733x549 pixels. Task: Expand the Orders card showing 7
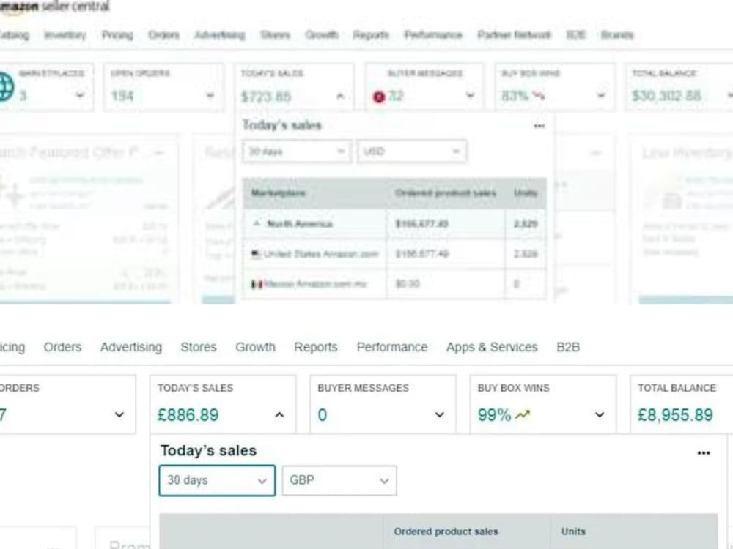119,414
